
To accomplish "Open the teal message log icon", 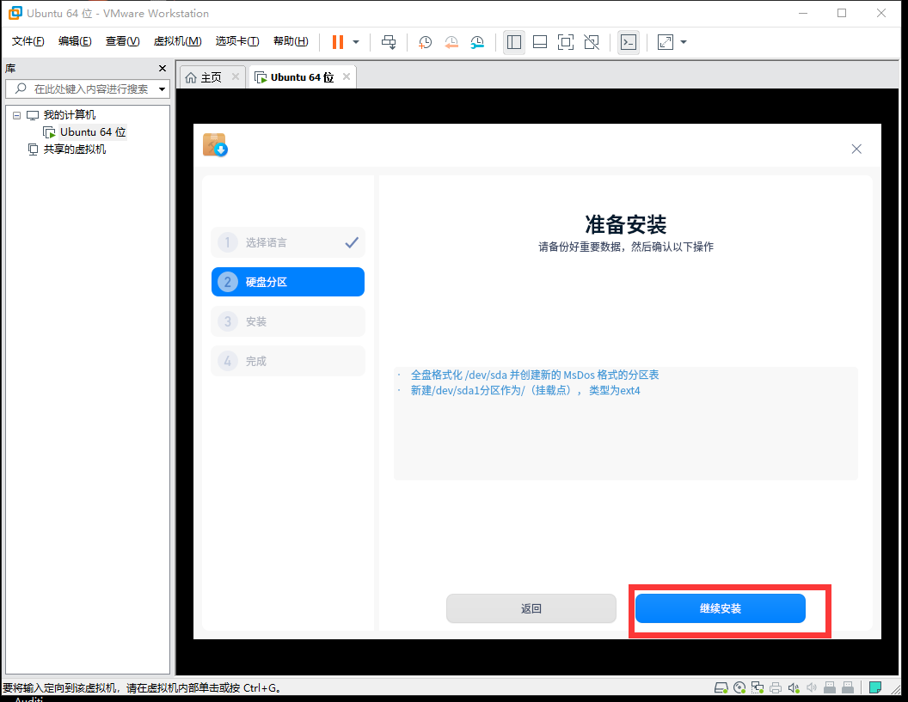I will (x=875, y=687).
